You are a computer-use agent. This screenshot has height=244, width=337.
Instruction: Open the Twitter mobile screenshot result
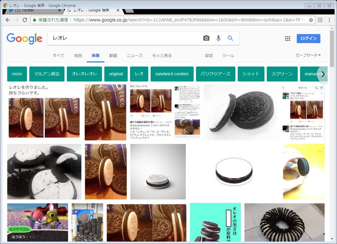[x=303, y=112]
